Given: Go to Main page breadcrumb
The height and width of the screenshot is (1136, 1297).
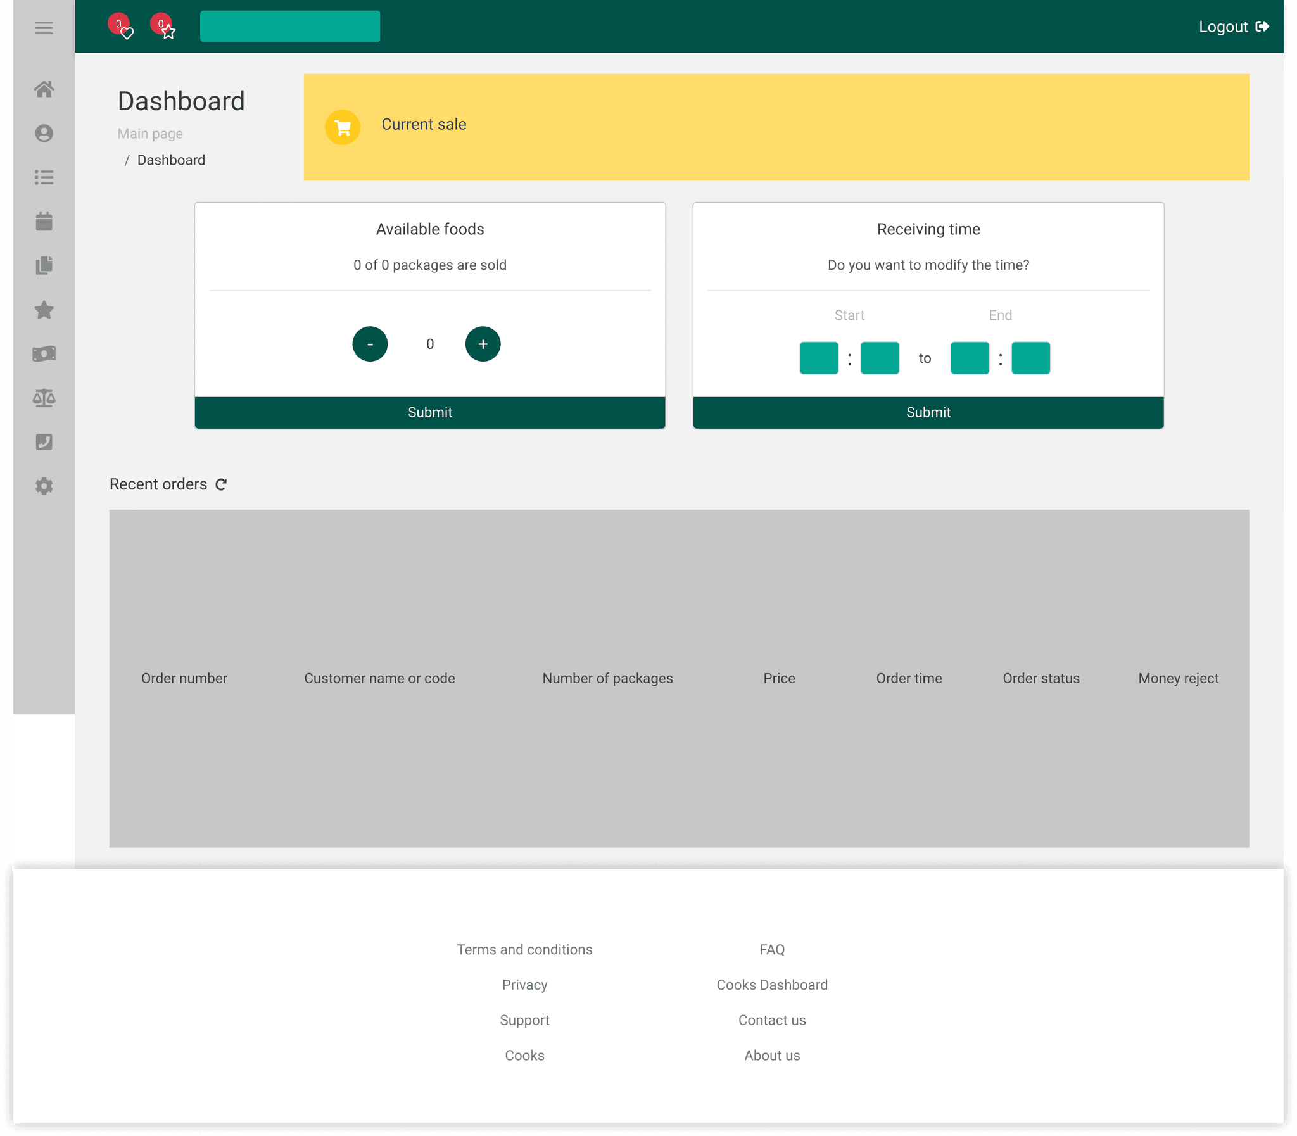Looking at the screenshot, I should [x=150, y=134].
